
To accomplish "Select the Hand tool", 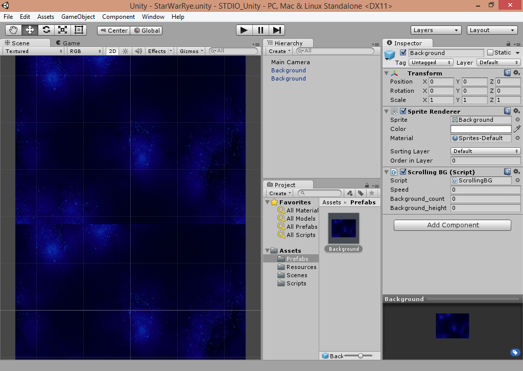I will (x=13, y=30).
